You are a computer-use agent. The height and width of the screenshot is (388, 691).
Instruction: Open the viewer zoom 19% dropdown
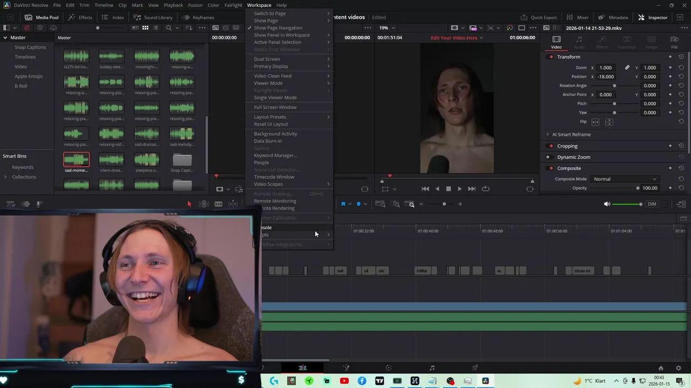pyautogui.click(x=387, y=27)
